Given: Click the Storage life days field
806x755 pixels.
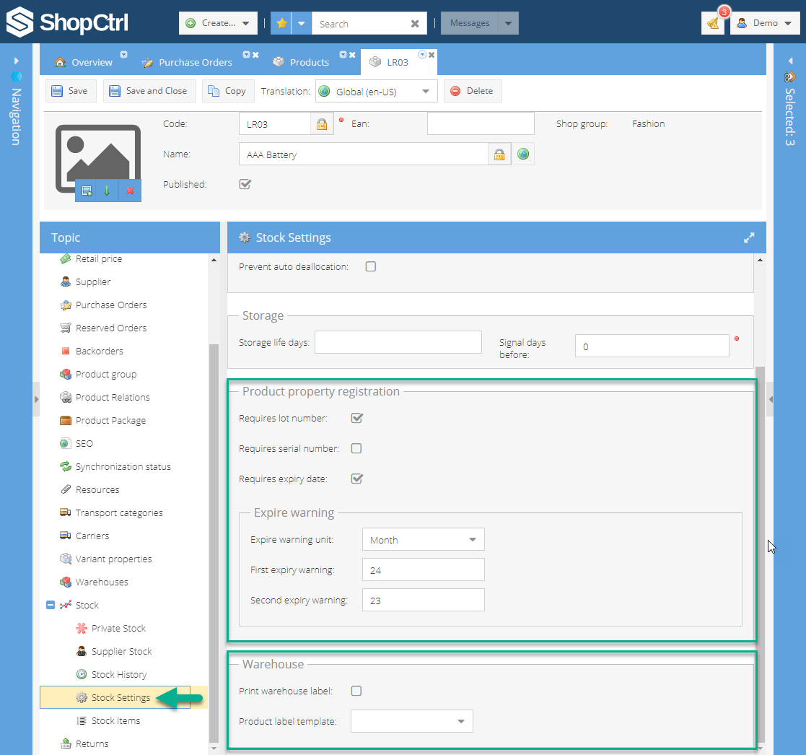Looking at the screenshot, I should (398, 342).
